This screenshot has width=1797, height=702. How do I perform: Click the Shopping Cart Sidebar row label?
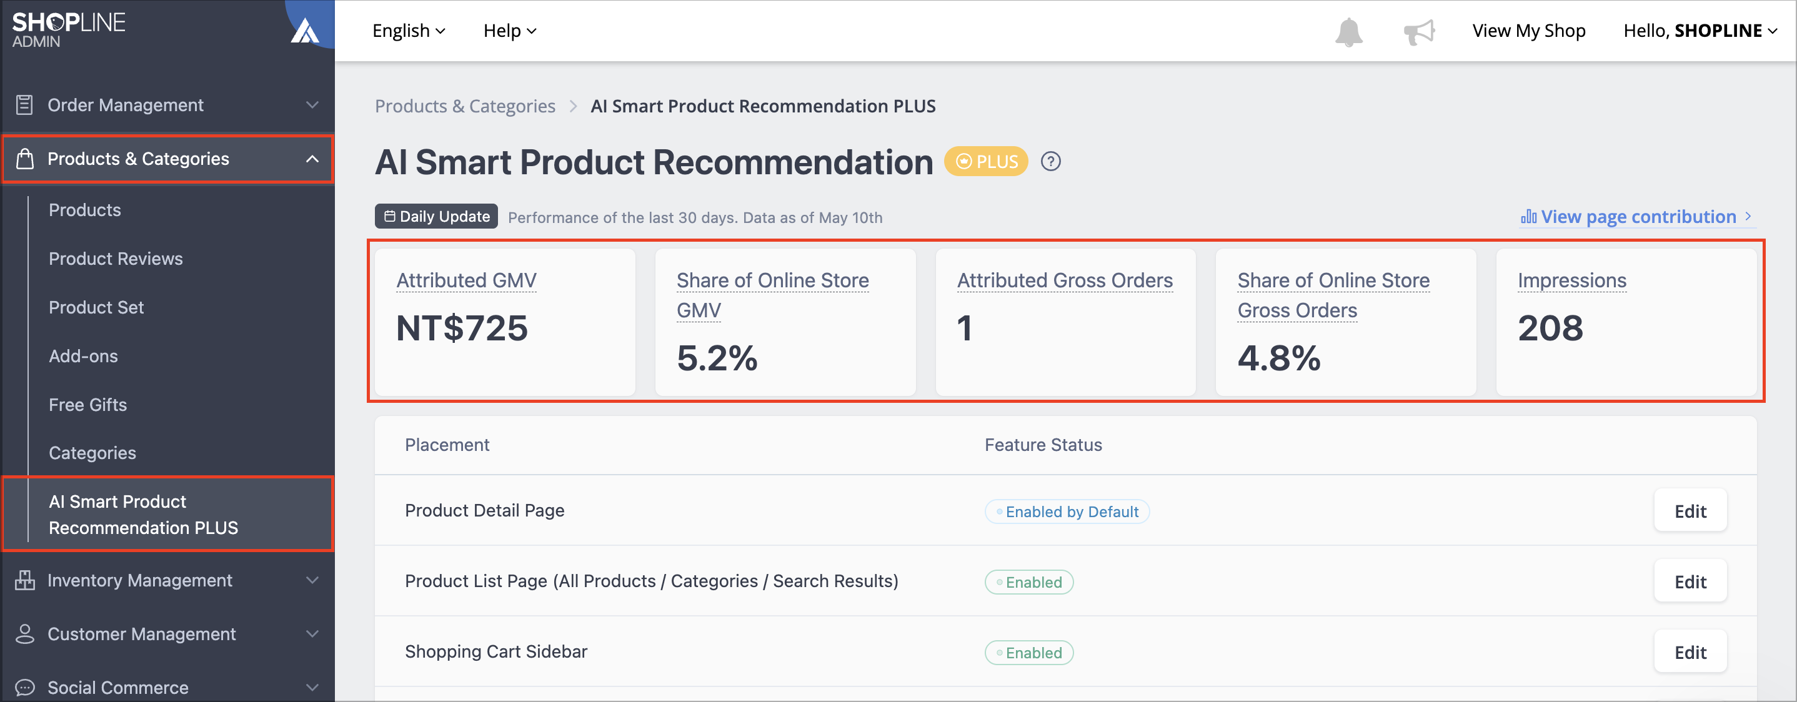coord(496,651)
